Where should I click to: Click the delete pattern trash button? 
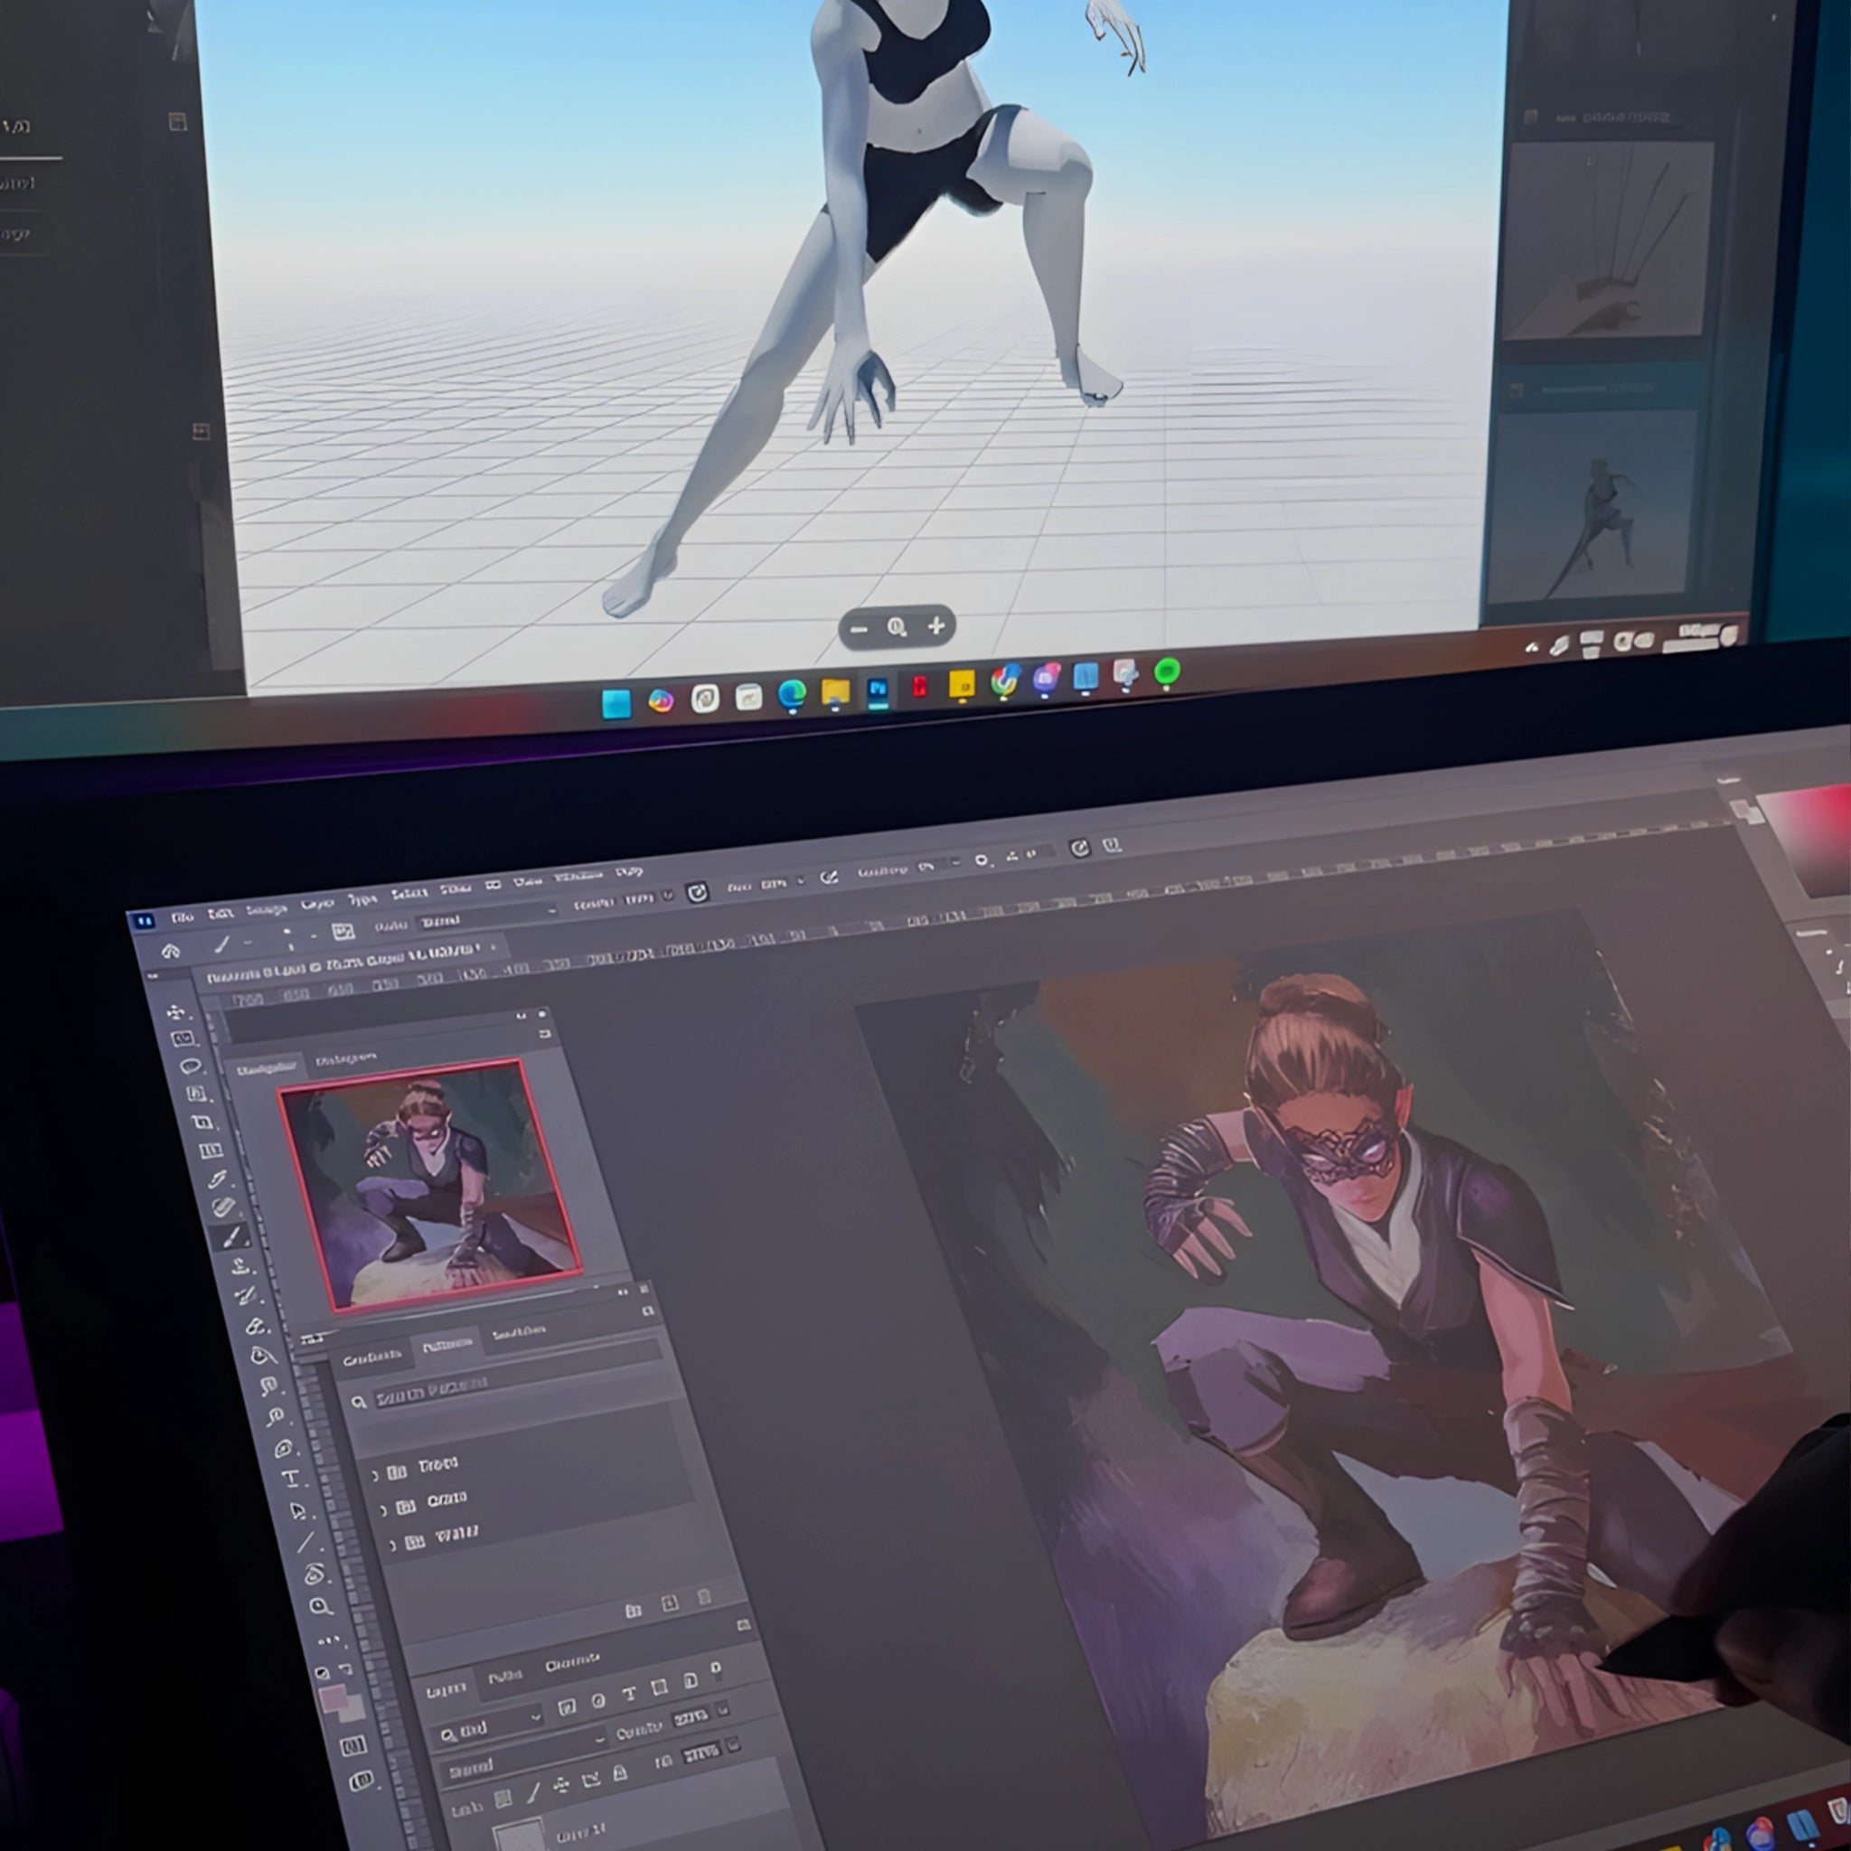pyautogui.click(x=704, y=1596)
